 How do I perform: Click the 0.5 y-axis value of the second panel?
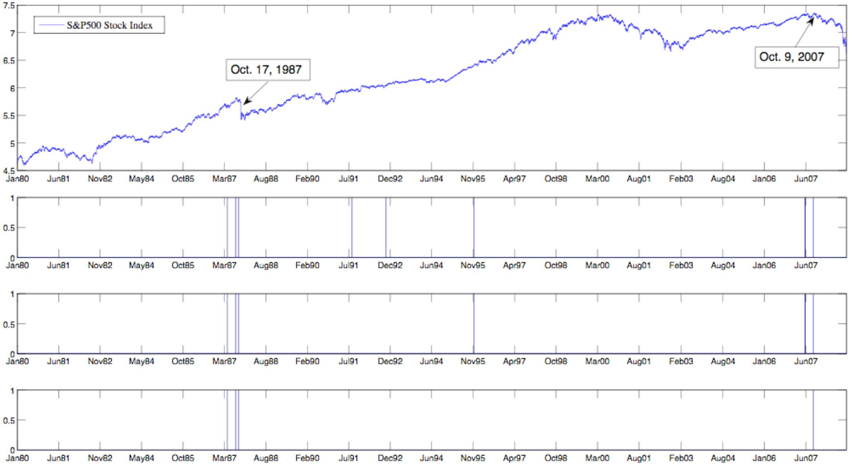(9, 227)
